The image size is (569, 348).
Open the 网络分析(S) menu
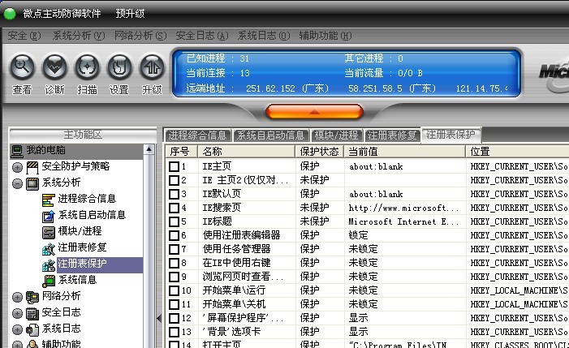pyautogui.click(x=140, y=36)
